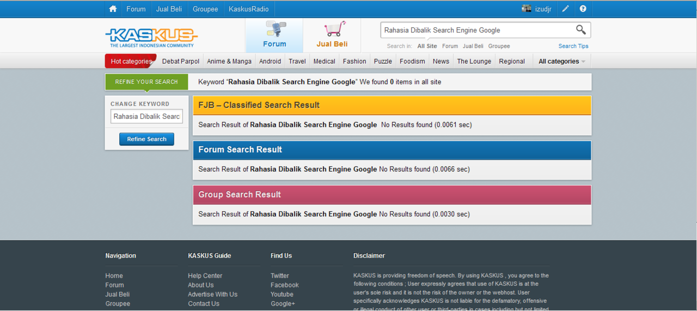
Task: Set search scope to All Site
Action: [x=427, y=46]
